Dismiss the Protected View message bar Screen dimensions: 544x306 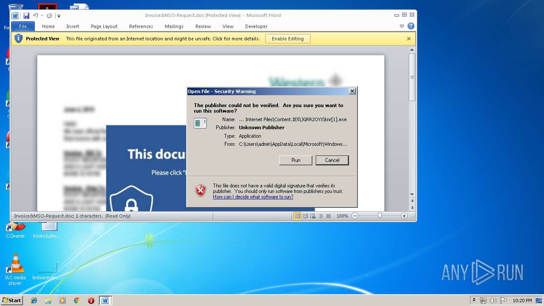tap(409, 39)
